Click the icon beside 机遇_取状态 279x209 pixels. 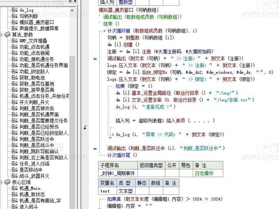(x=15, y=194)
